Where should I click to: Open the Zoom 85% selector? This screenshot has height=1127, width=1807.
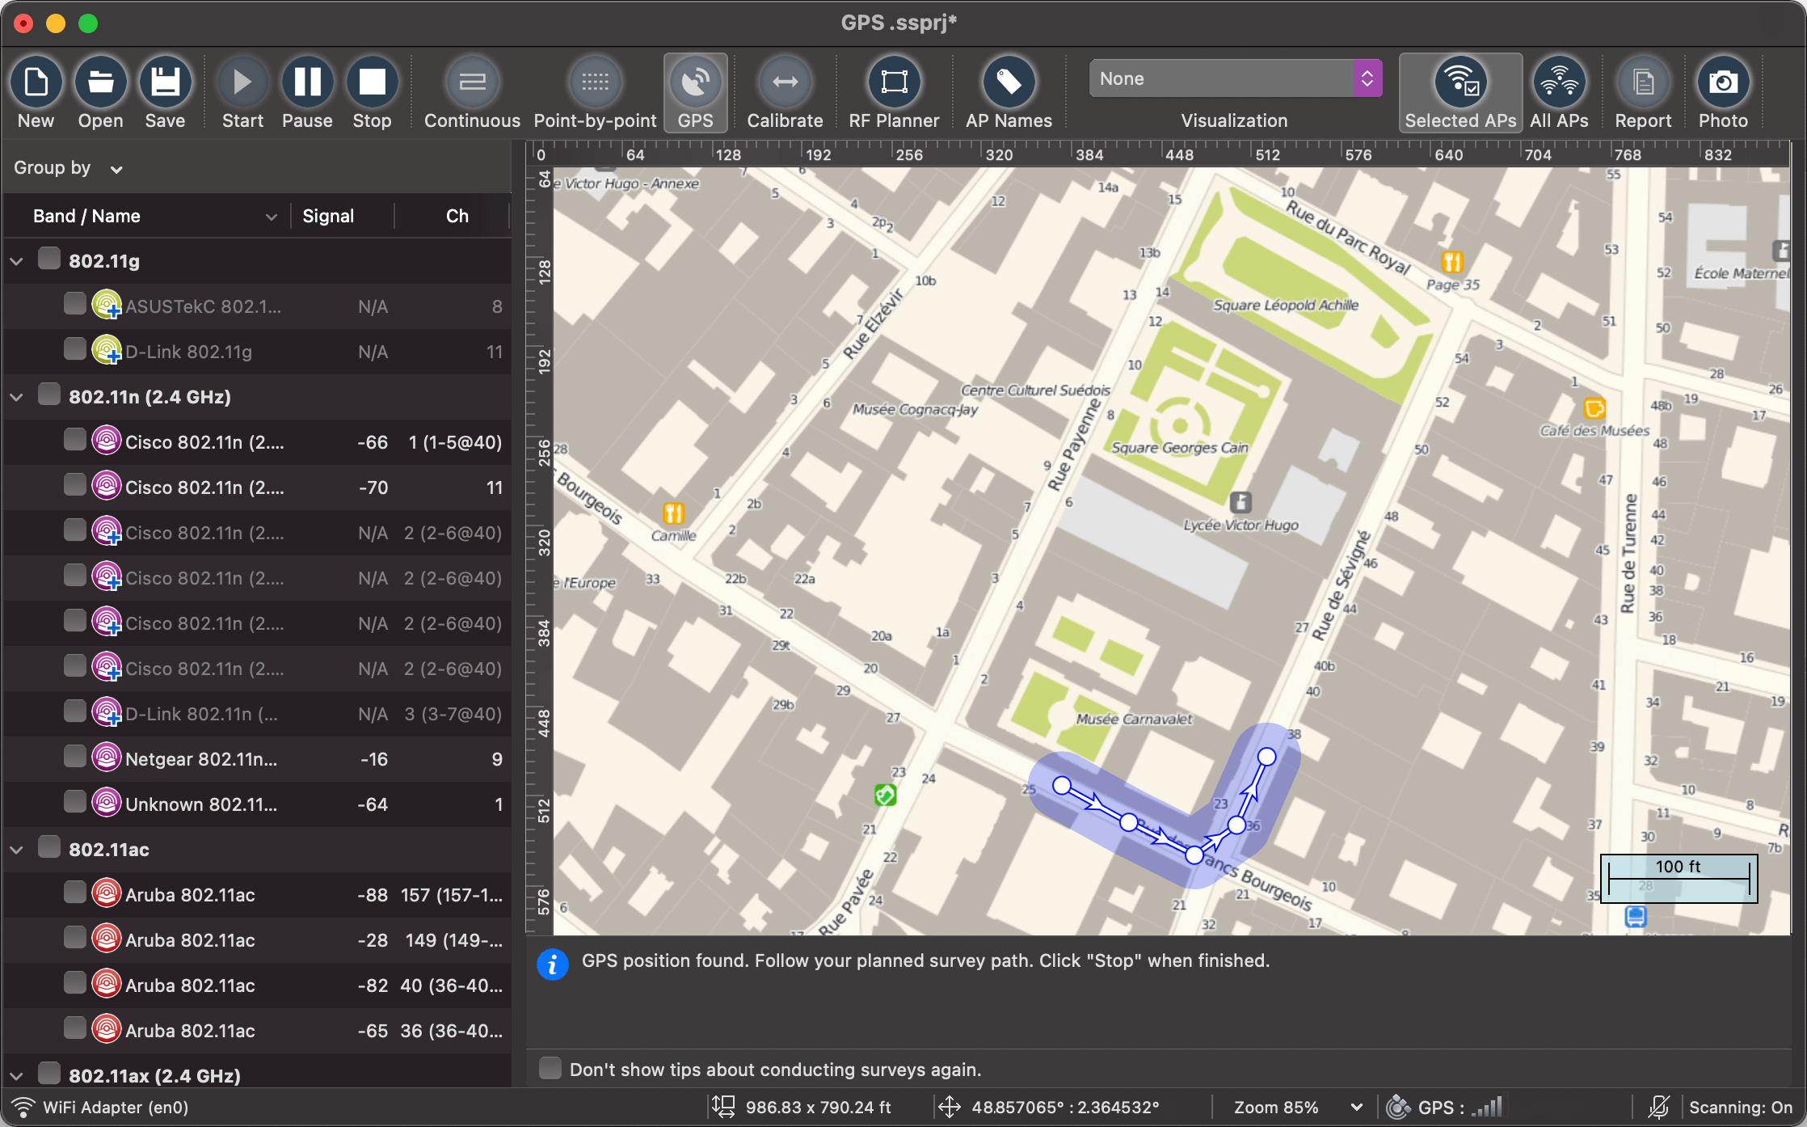coord(1294,1107)
